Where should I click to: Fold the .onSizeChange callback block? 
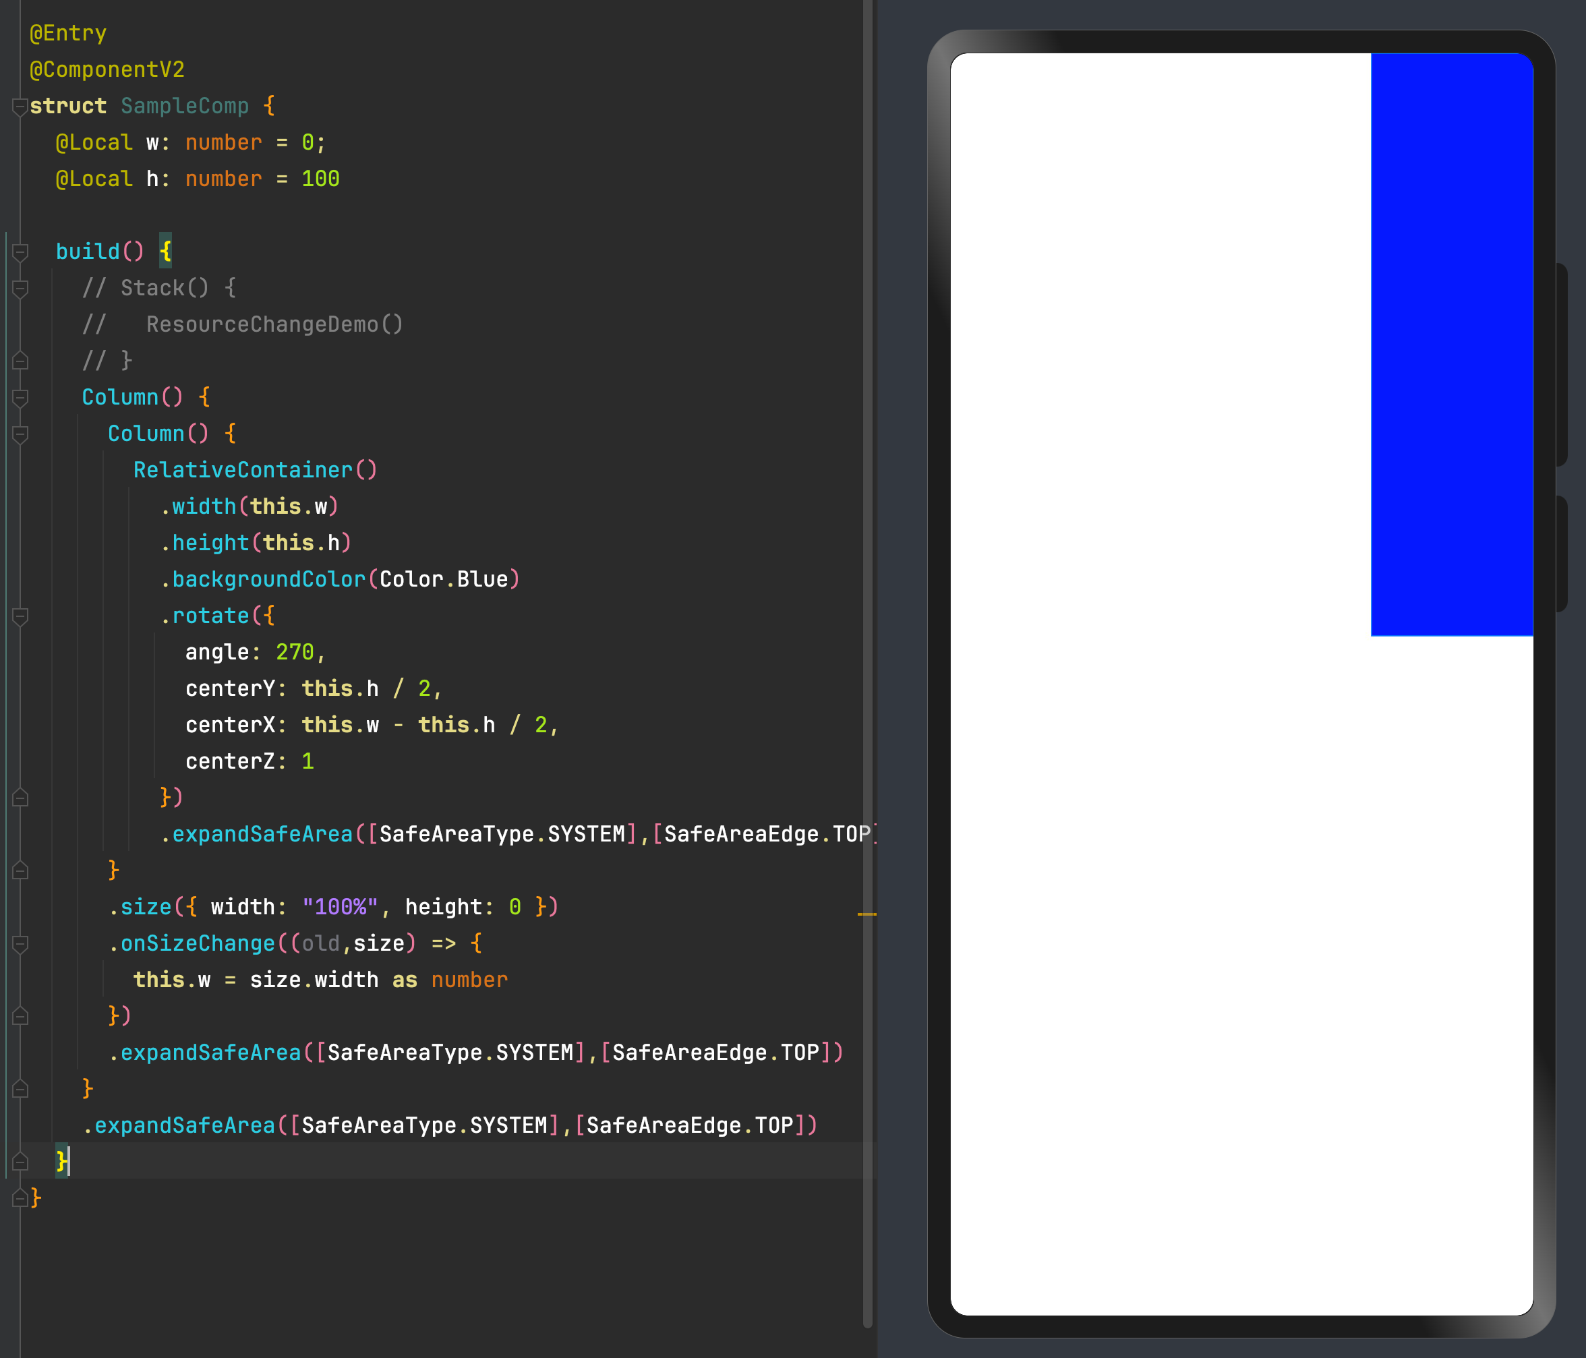point(21,944)
